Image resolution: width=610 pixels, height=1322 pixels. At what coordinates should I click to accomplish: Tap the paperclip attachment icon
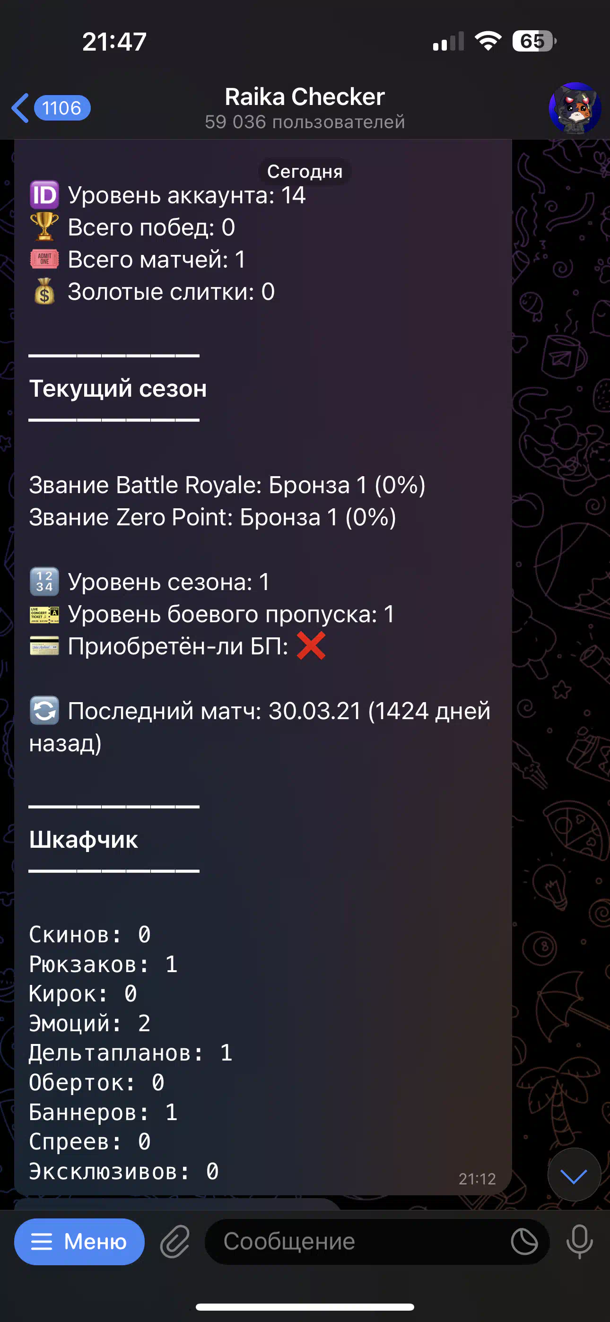175,1242
